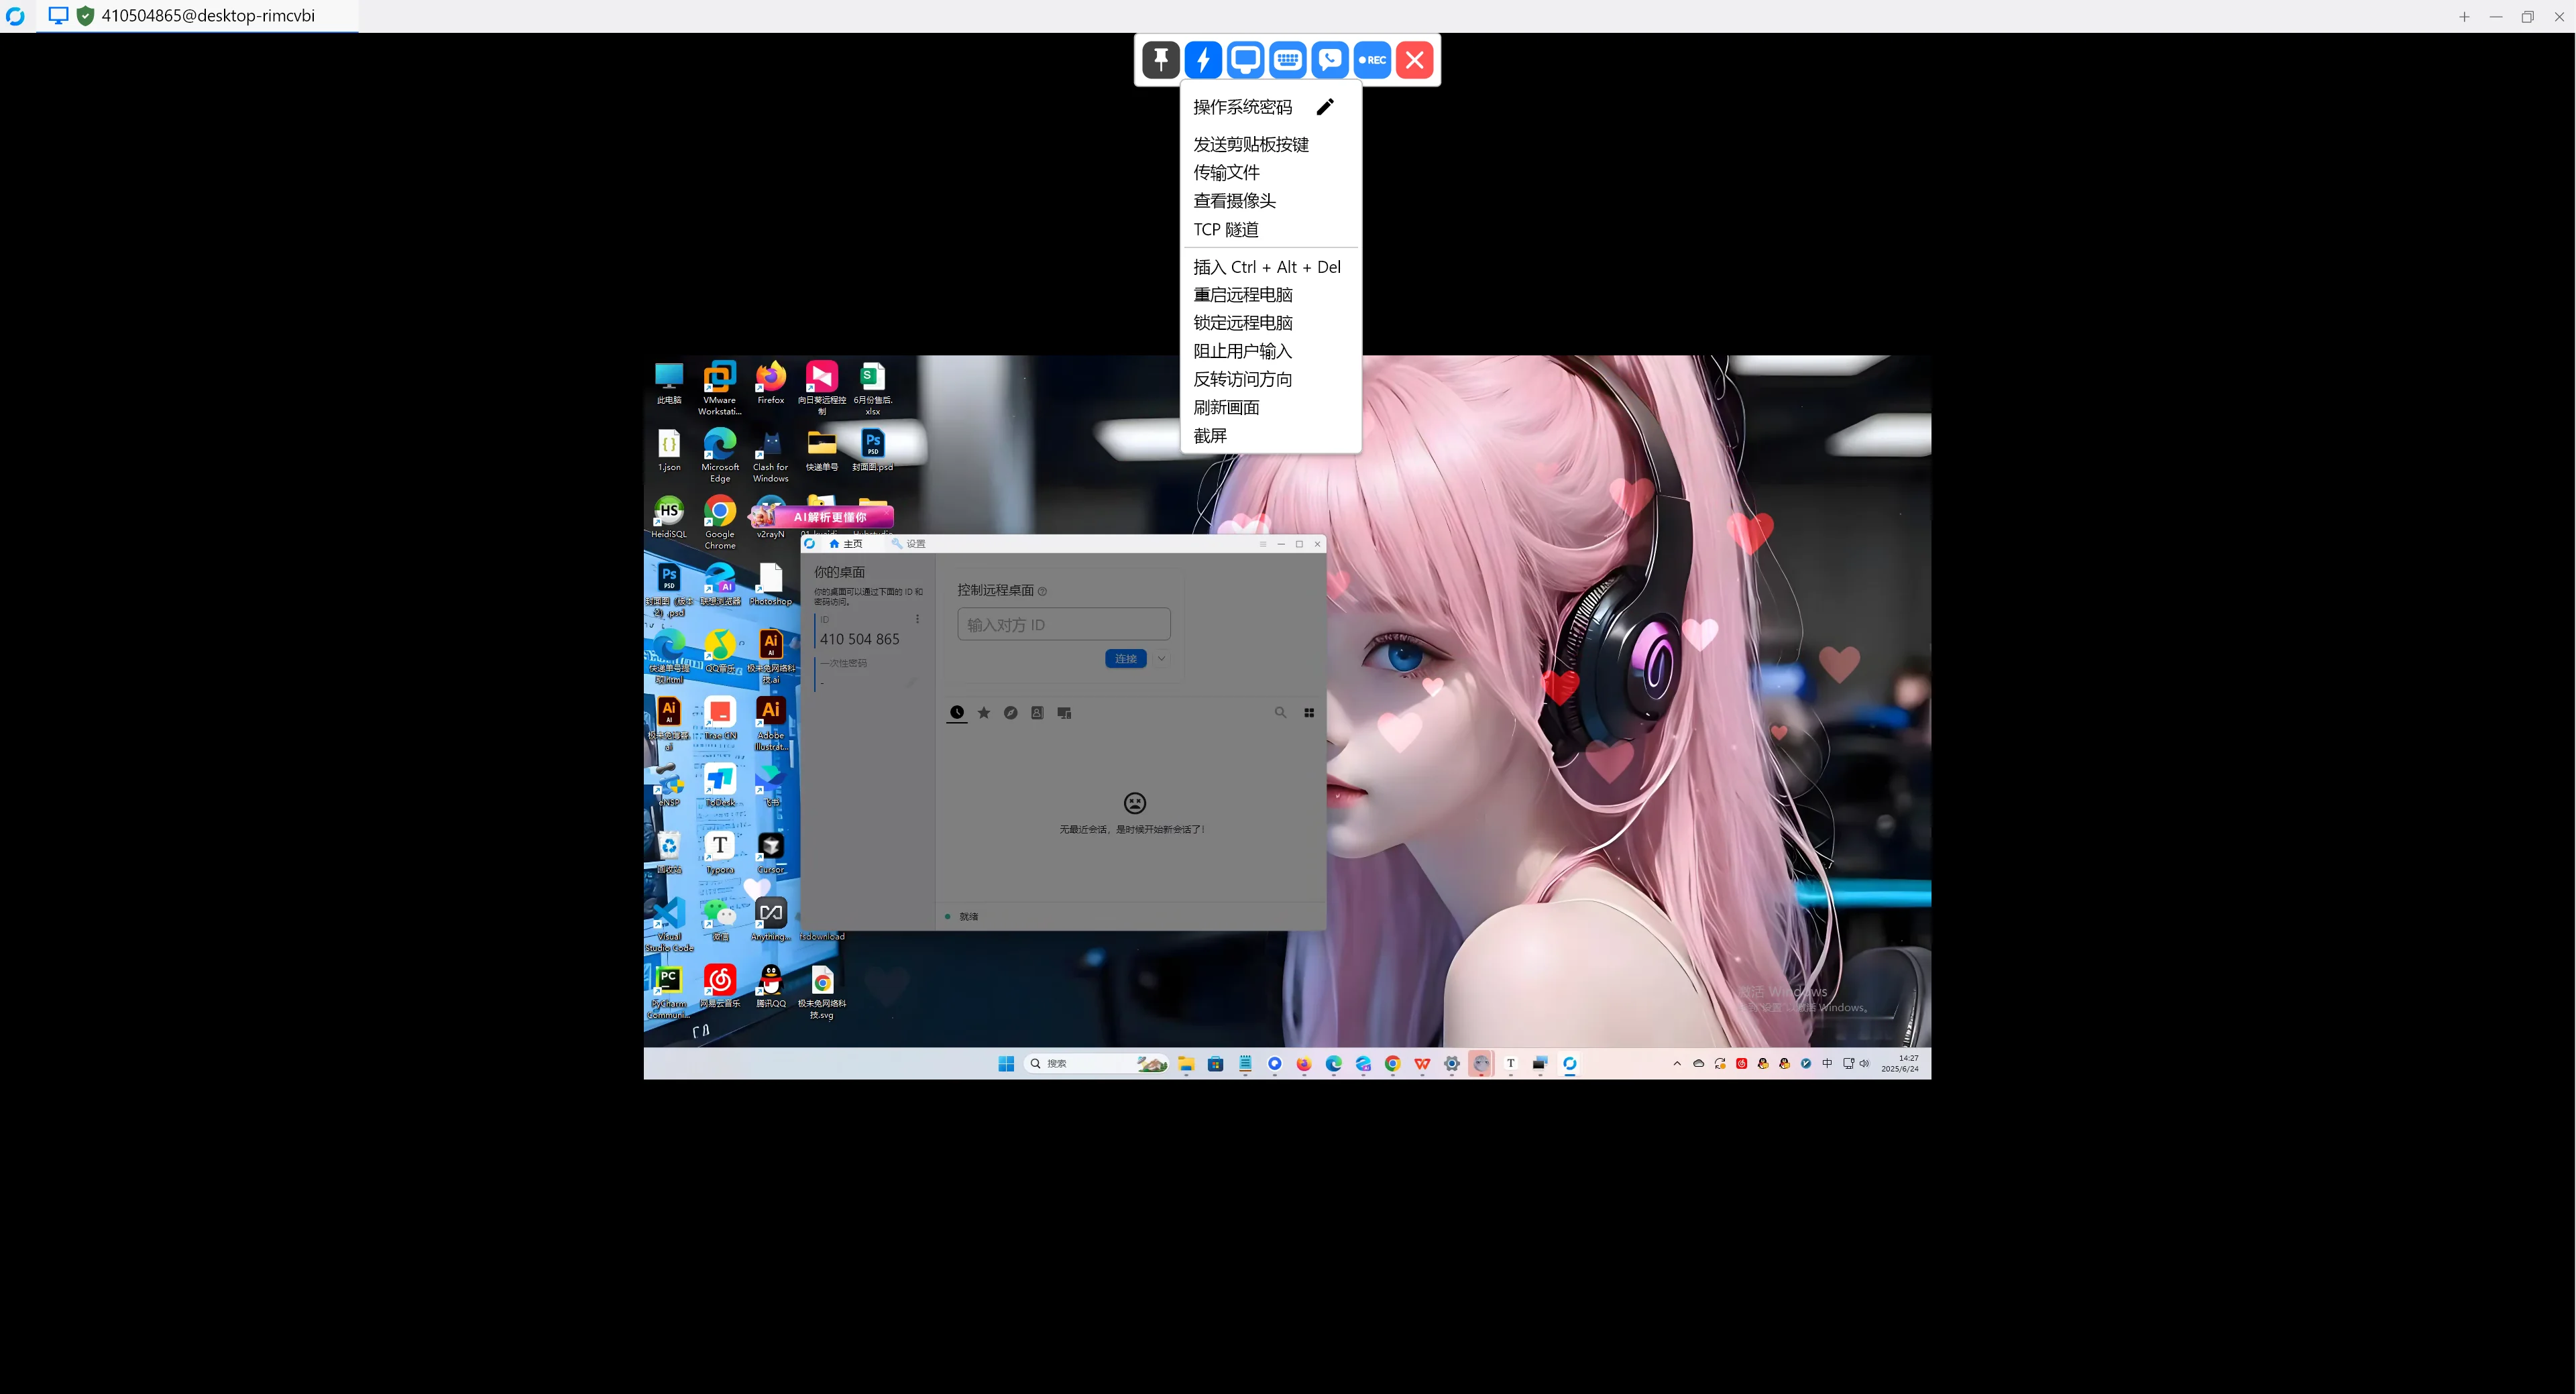Open the display settings monitor icon
This screenshot has width=2576, height=1394.
coord(1245,60)
